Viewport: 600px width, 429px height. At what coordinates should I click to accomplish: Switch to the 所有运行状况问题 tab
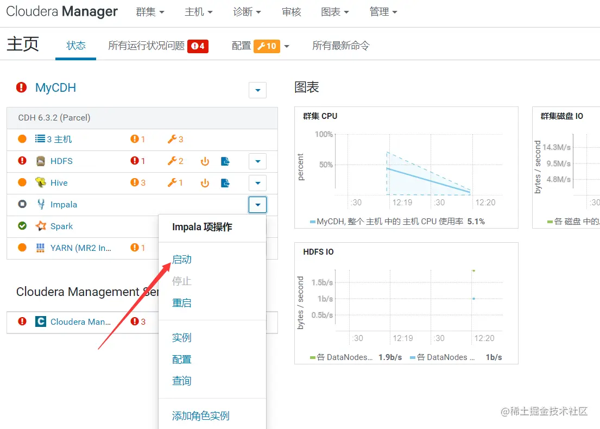pos(158,46)
